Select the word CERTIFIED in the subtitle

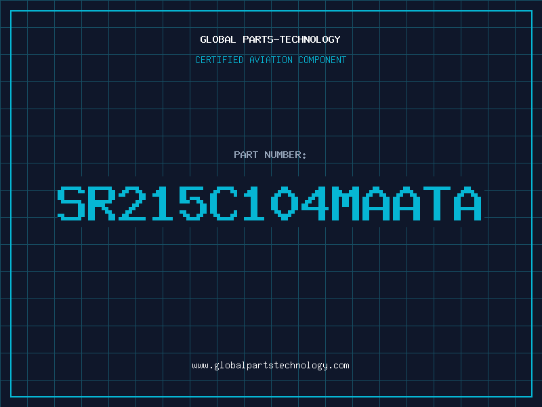tap(220, 60)
